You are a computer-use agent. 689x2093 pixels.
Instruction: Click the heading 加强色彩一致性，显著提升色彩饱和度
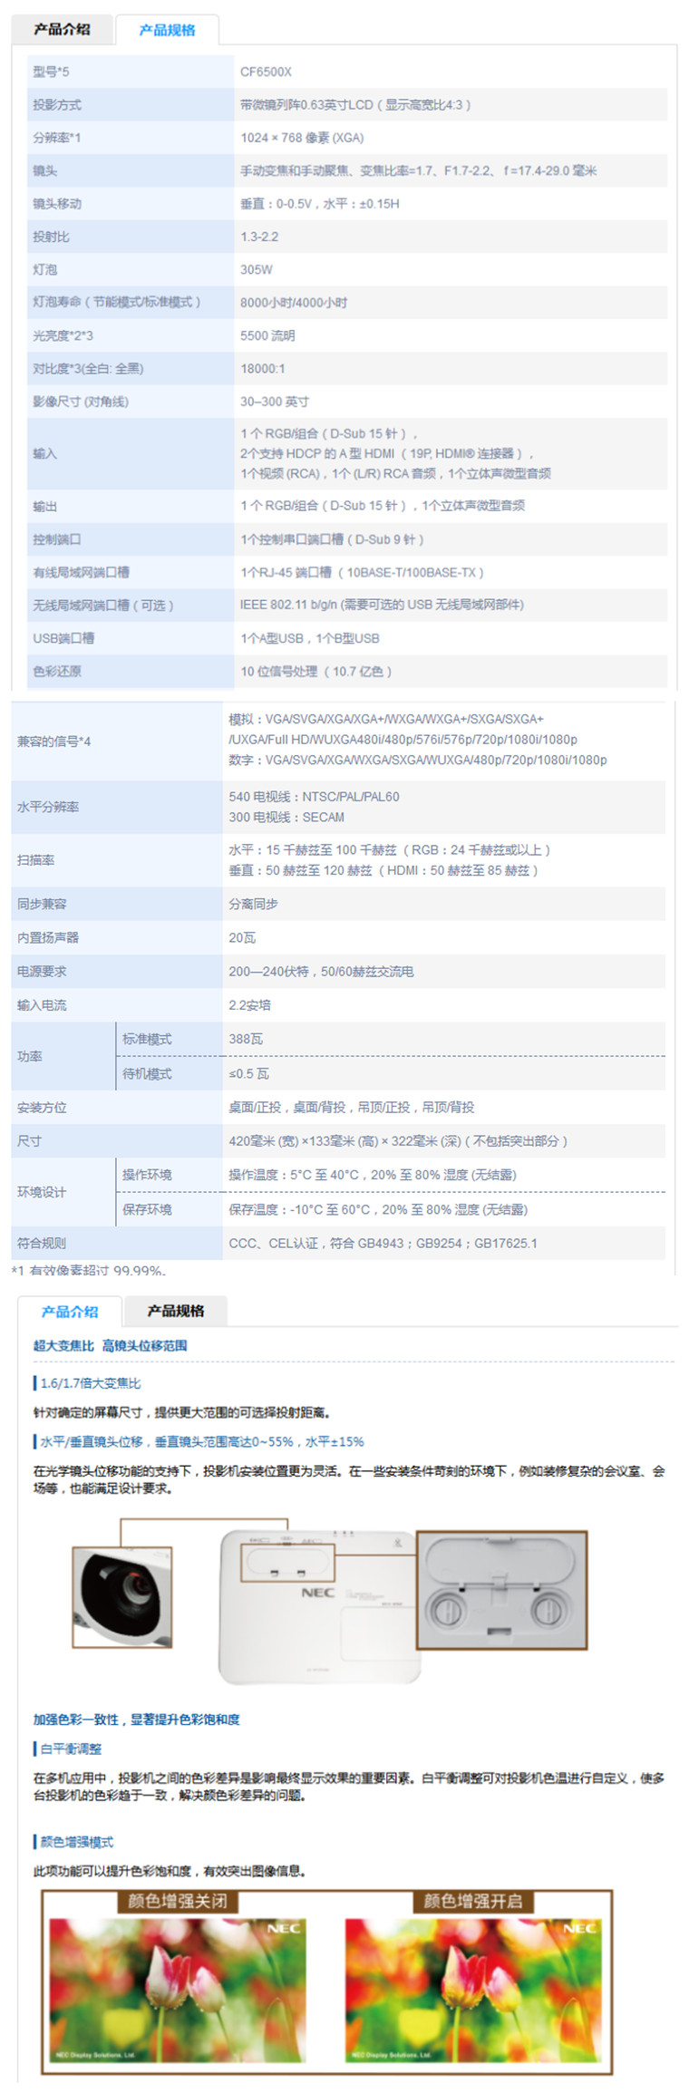click(x=137, y=1719)
